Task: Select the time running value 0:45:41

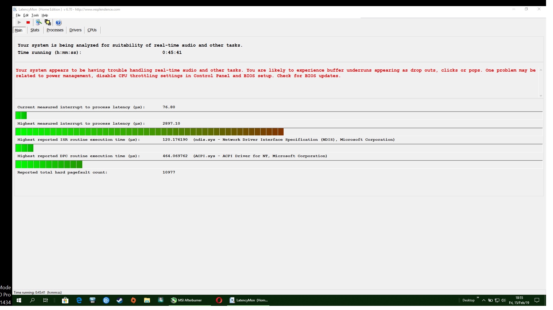Action: tap(172, 52)
